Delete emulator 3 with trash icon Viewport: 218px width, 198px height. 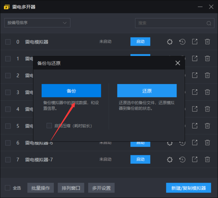[x=207, y=92]
